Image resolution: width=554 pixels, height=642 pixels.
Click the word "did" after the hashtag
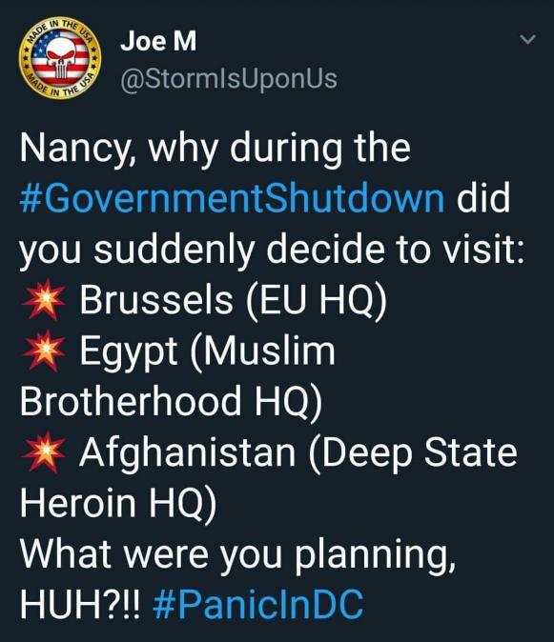click(x=483, y=198)
